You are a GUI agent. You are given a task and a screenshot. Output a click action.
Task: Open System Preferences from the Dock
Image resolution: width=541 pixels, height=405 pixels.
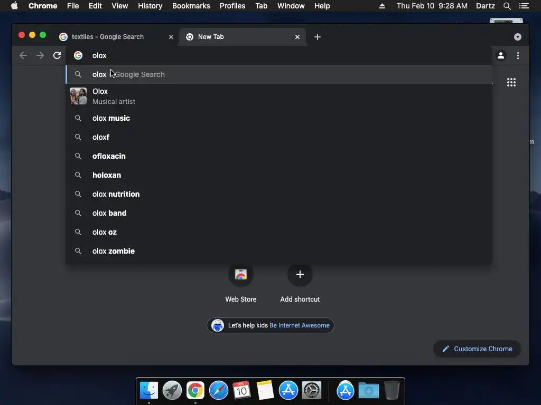(312, 390)
